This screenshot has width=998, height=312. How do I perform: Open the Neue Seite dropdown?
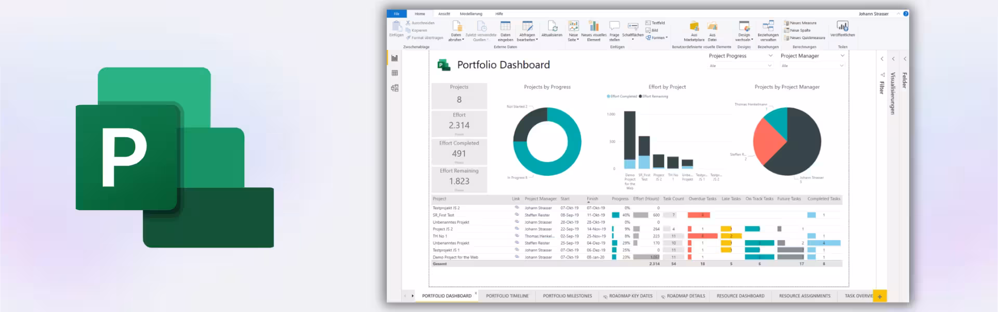573,31
